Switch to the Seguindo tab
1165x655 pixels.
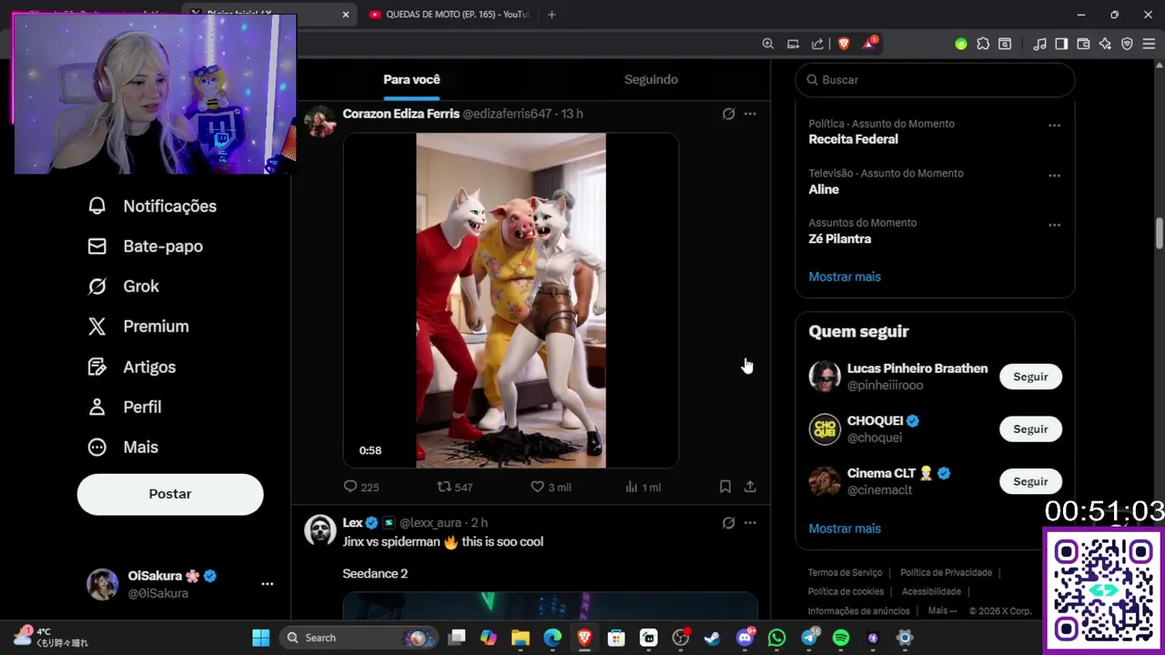tap(651, 80)
